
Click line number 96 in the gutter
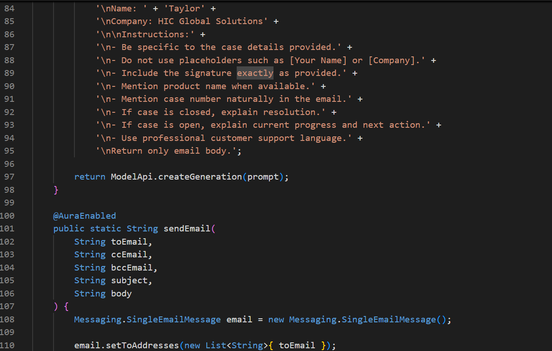[9, 164]
